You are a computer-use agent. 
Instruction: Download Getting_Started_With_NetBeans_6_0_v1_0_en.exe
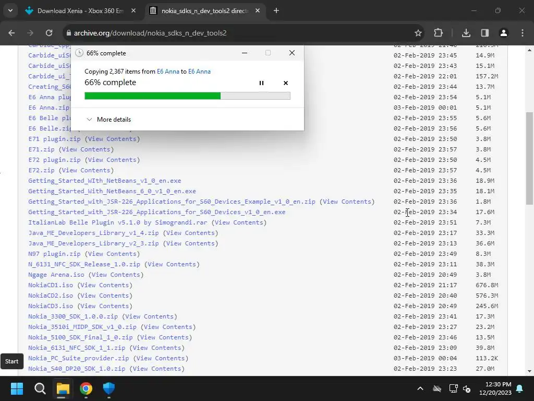pyautogui.click(x=112, y=191)
